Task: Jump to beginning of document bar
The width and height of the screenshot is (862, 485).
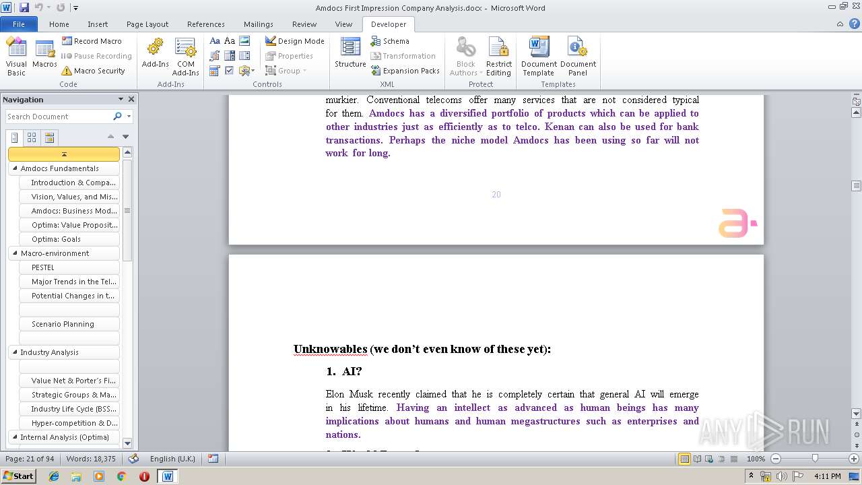Action: click(64, 154)
